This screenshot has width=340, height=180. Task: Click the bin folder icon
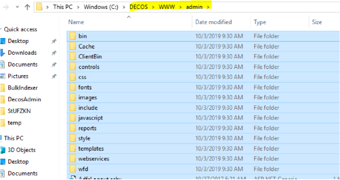pyautogui.click(x=73, y=36)
